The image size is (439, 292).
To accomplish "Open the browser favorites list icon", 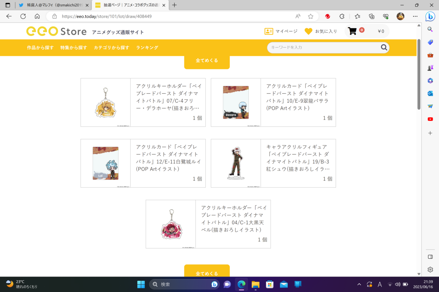I will [x=357, y=16].
